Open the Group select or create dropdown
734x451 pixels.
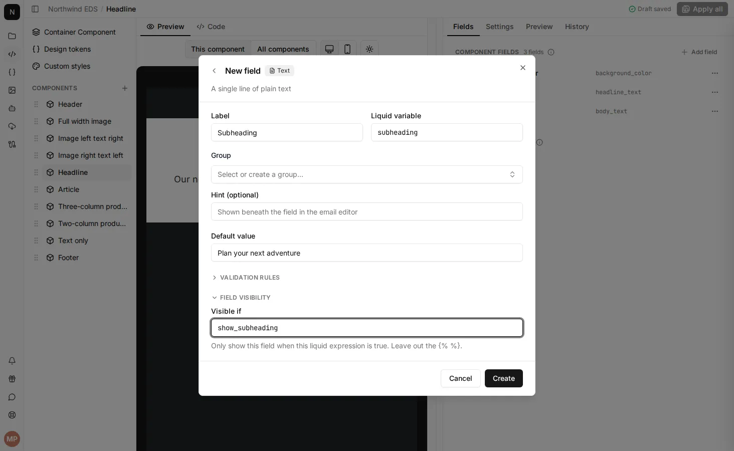tap(367, 174)
